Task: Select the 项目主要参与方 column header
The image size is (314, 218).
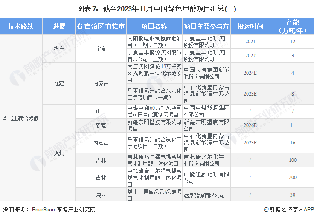Action: coord(206,26)
